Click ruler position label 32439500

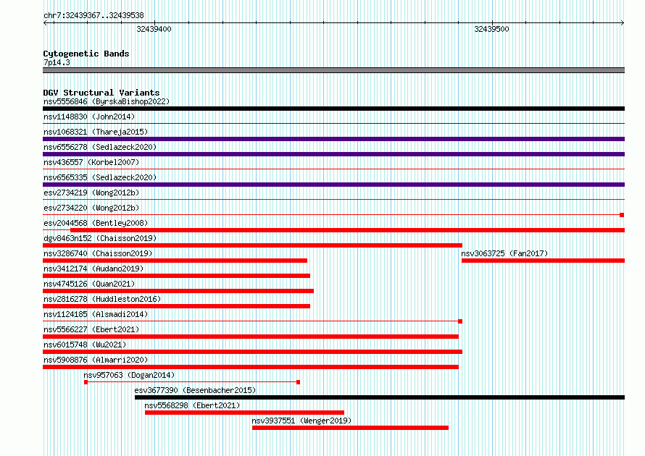click(x=491, y=29)
